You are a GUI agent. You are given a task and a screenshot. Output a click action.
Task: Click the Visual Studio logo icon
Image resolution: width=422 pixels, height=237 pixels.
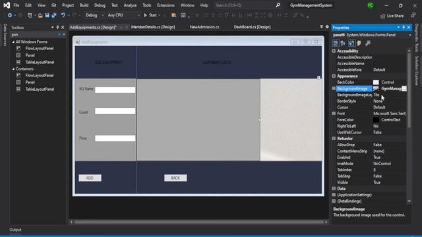coord(7,5)
